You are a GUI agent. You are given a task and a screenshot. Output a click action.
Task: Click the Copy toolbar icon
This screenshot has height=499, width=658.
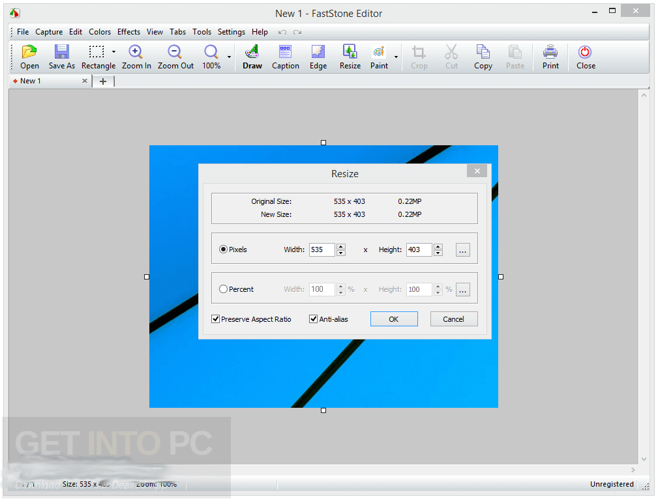click(x=483, y=53)
